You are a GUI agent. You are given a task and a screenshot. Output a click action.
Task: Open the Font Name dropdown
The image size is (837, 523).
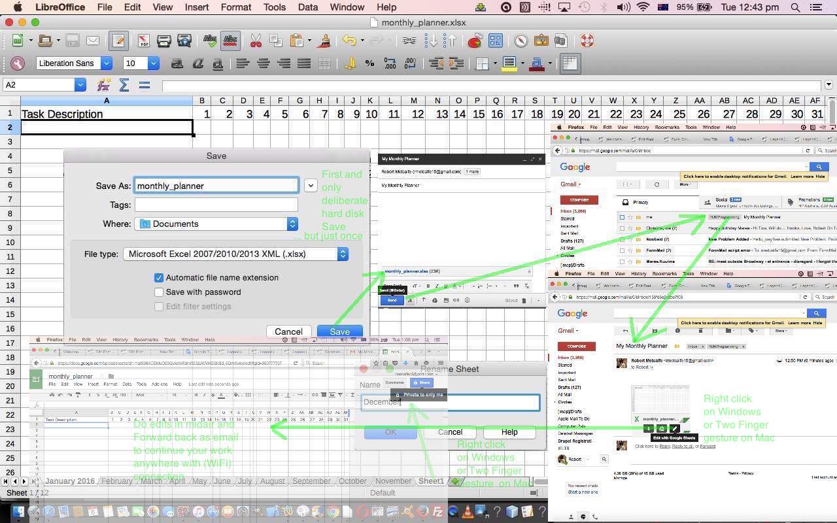(x=107, y=63)
